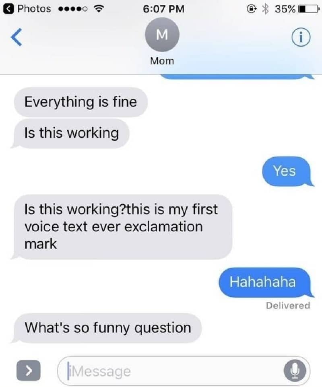Tap the 'What's so funny question' bubble

pos(107,328)
